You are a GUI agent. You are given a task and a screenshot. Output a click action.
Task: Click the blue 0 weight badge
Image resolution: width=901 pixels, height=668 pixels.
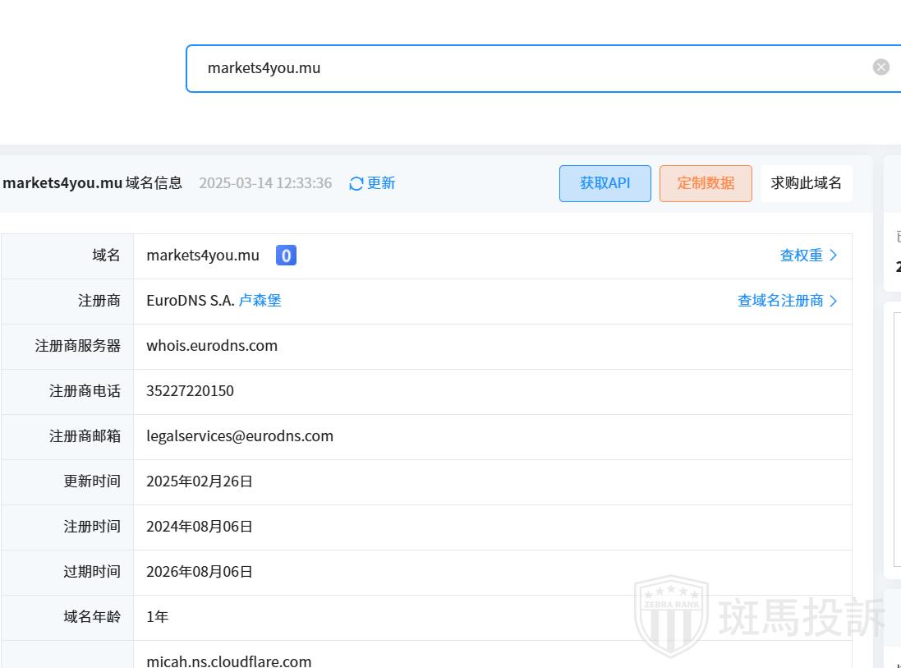click(x=286, y=256)
